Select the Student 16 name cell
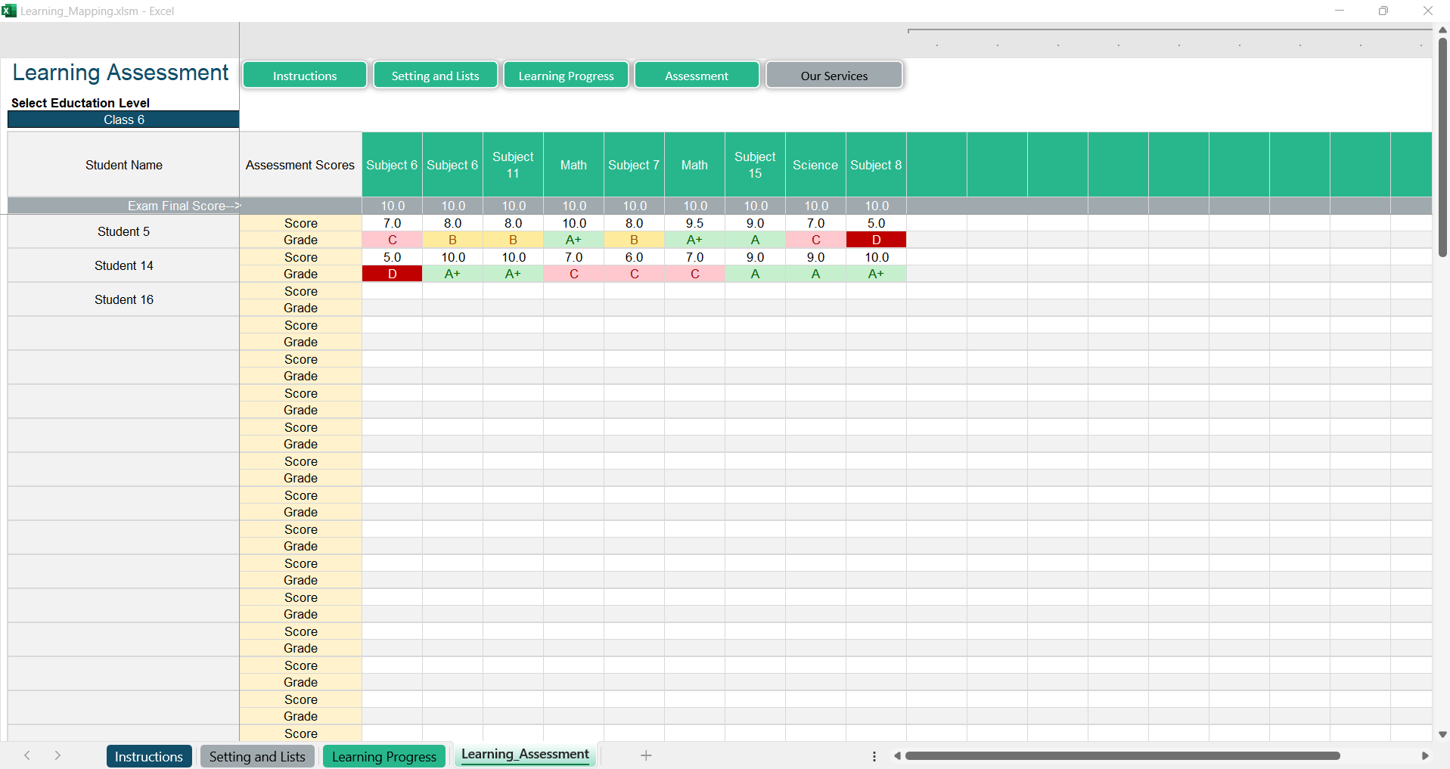The width and height of the screenshot is (1450, 769). pyautogui.click(x=123, y=299)
